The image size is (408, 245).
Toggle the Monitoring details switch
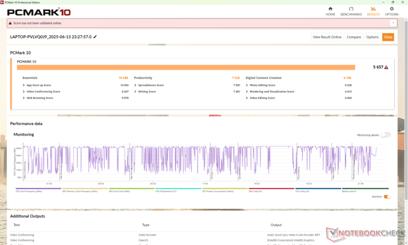tap(385, 135)
